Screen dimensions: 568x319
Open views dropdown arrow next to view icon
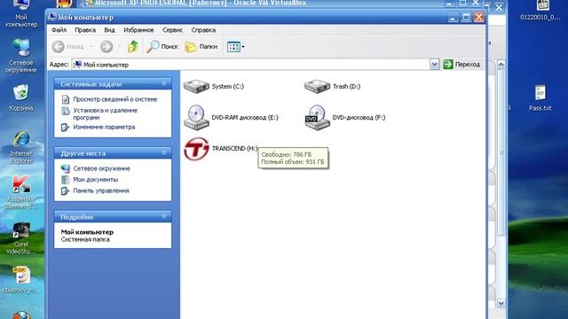point(243,47)
